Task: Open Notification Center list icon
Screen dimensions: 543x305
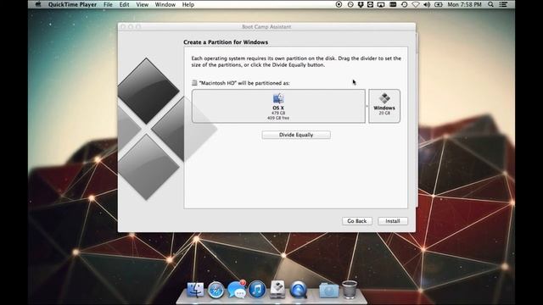Action: click(x=503, y=4)
